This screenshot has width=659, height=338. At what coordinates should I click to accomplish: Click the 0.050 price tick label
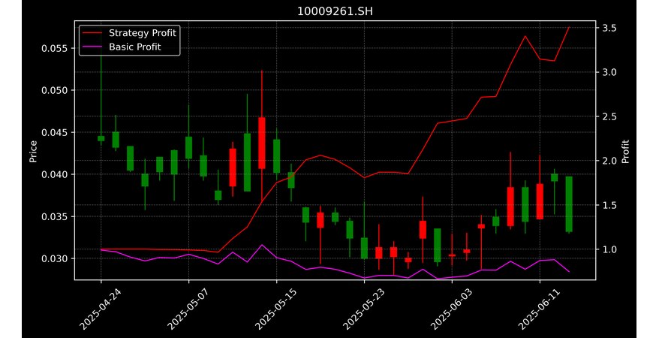(54, 90)
